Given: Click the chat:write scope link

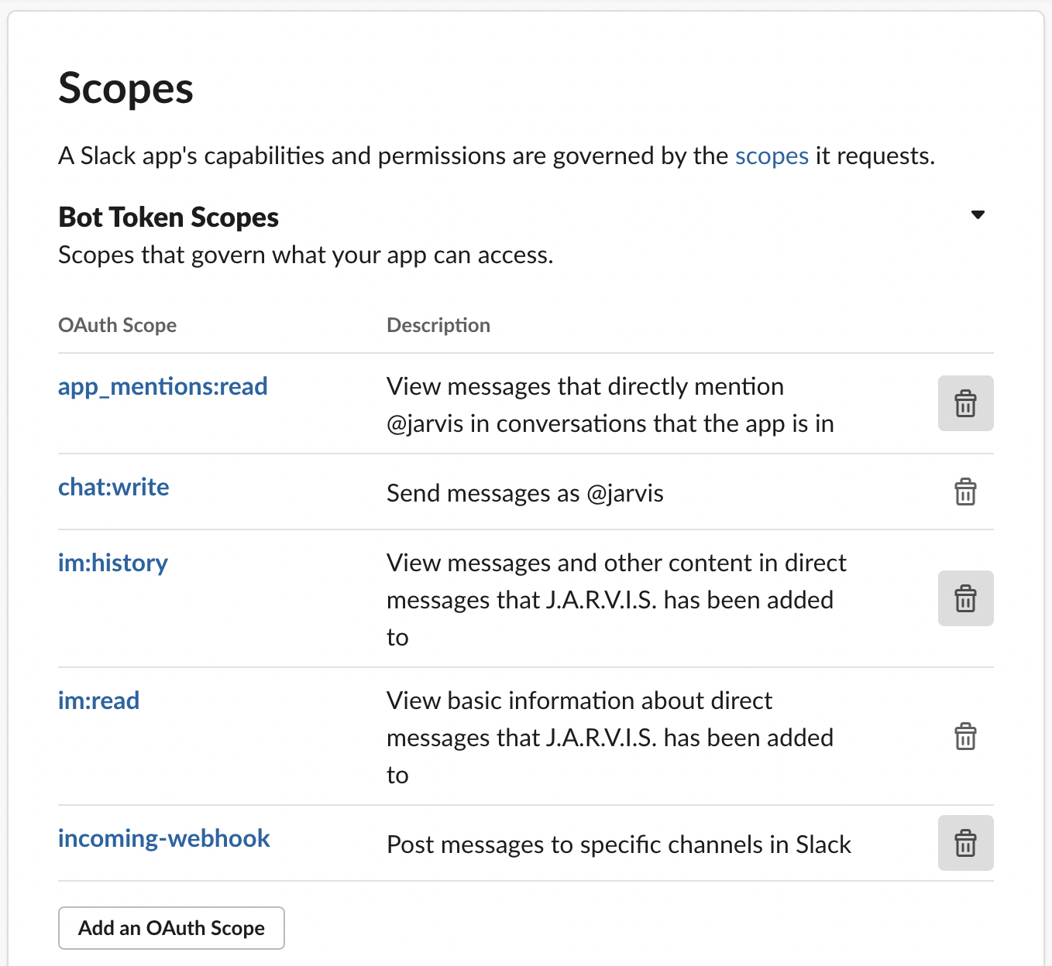Looking at the screenshot, I should (113, 487).
